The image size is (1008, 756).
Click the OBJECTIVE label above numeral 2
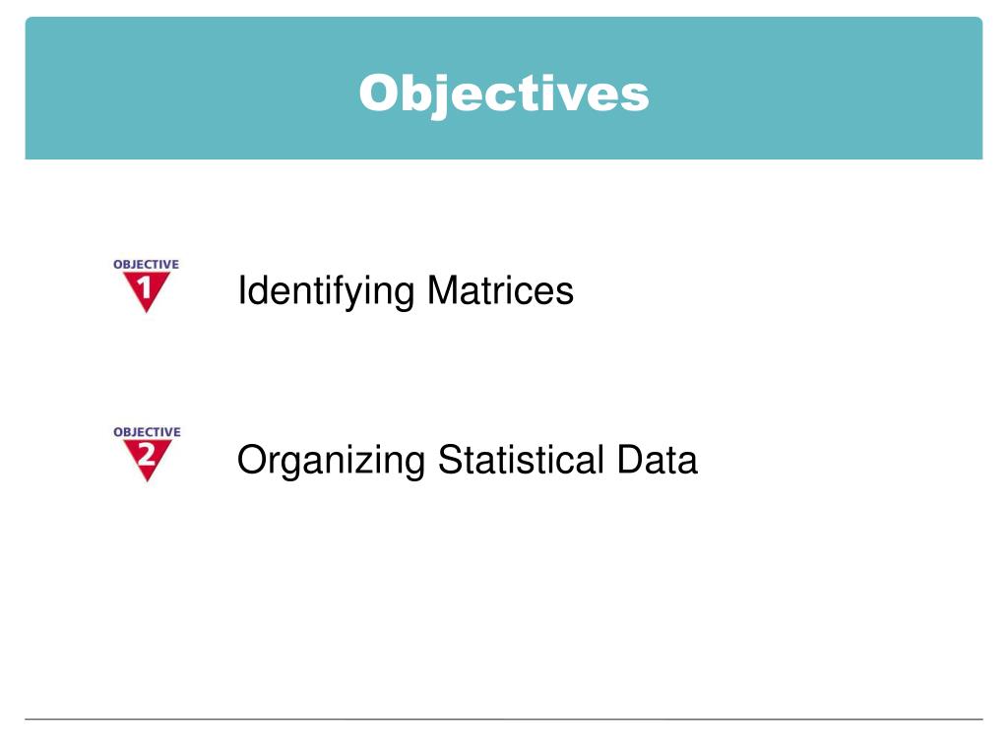coord(147,432)
